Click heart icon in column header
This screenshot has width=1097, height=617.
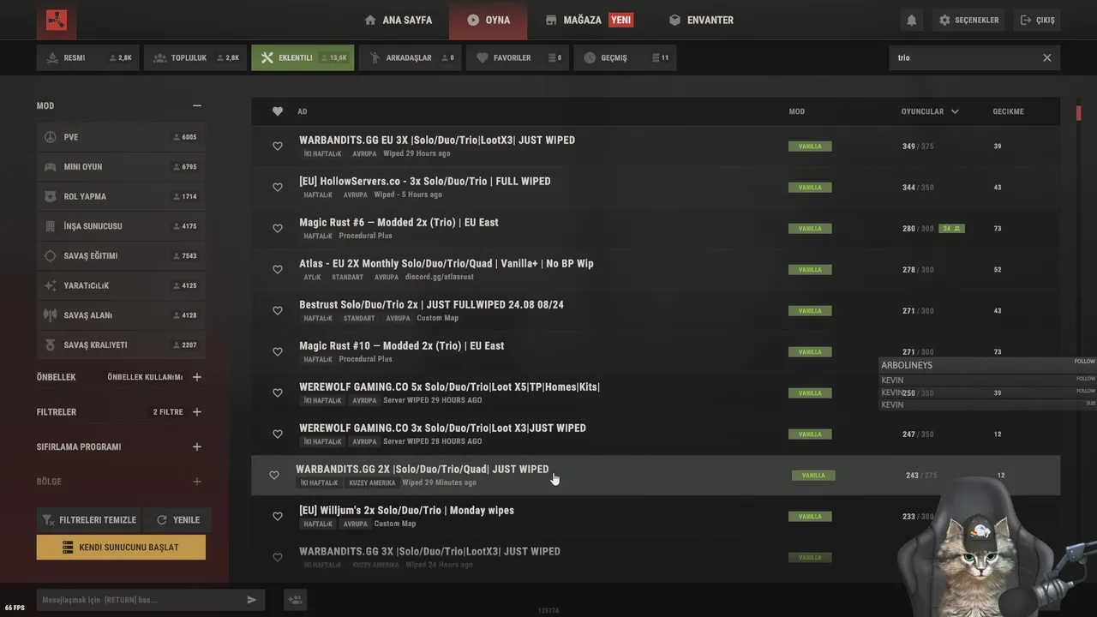(278, 111)
